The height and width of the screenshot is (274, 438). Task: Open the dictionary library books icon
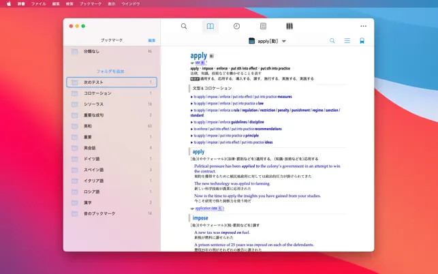coord(290,27)
